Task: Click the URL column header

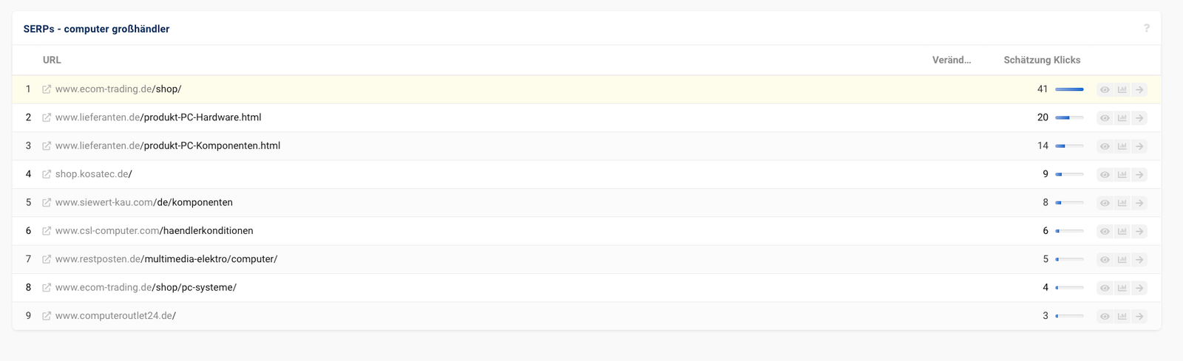Action: (52, 60)
